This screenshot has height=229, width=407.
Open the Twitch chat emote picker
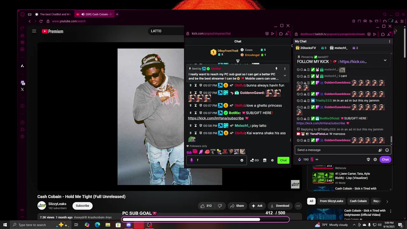click(387, 150)
